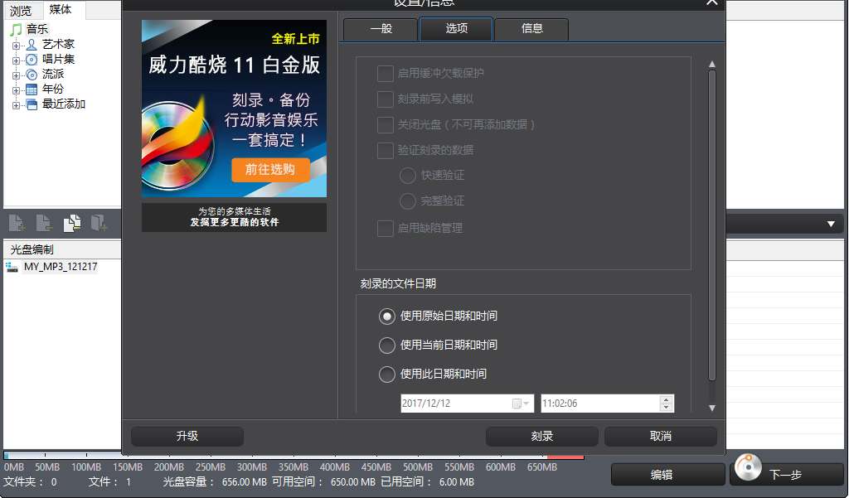
Task: Toggle the 验证刻录的数据 checkbox
Action: click(385, 150)
